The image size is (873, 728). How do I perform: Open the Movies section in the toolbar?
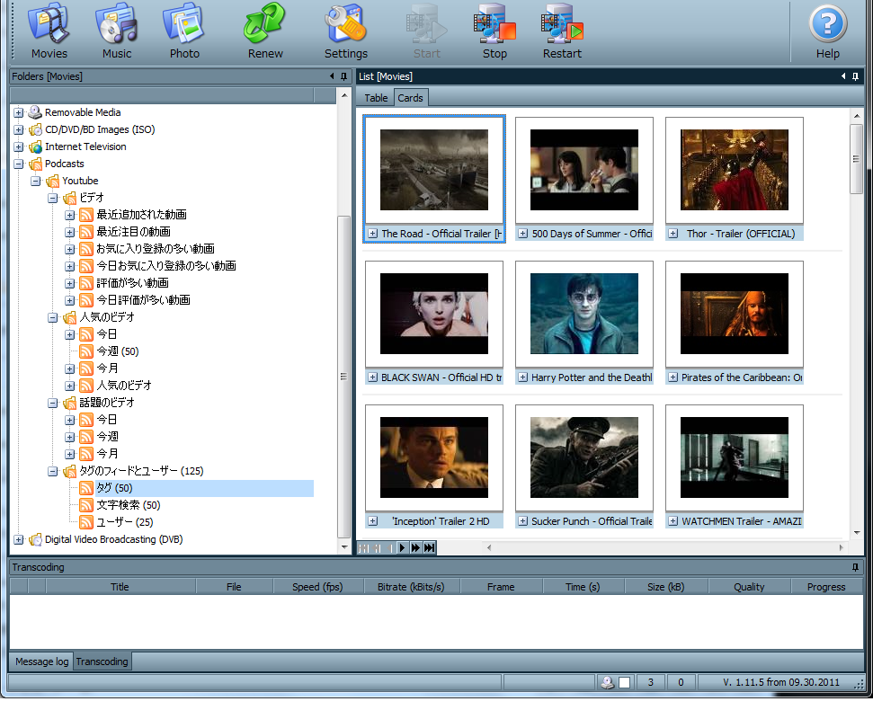pyautogui.click(x=49, y=31)
